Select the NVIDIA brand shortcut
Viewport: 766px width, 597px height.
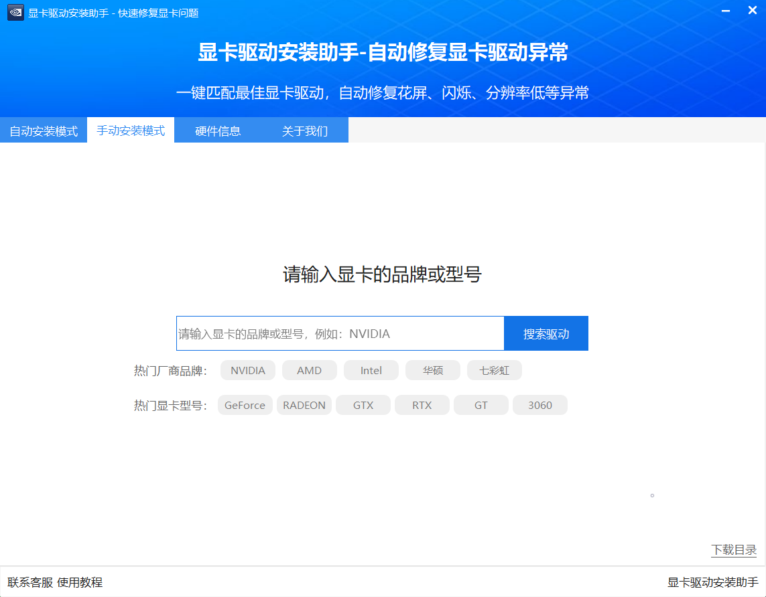247,370
